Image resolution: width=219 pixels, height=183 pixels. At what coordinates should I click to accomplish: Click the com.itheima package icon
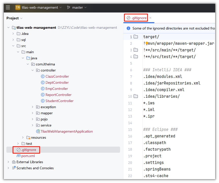point(33,64)
